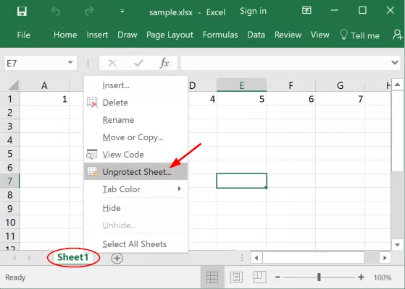Click cell G1 containing 7
Screen dimensions: 405x289
(x=341, y=99)
